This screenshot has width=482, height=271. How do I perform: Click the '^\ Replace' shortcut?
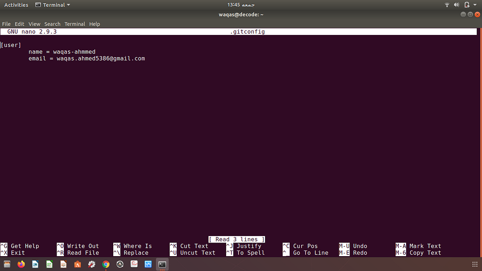(x=131, y=253)
